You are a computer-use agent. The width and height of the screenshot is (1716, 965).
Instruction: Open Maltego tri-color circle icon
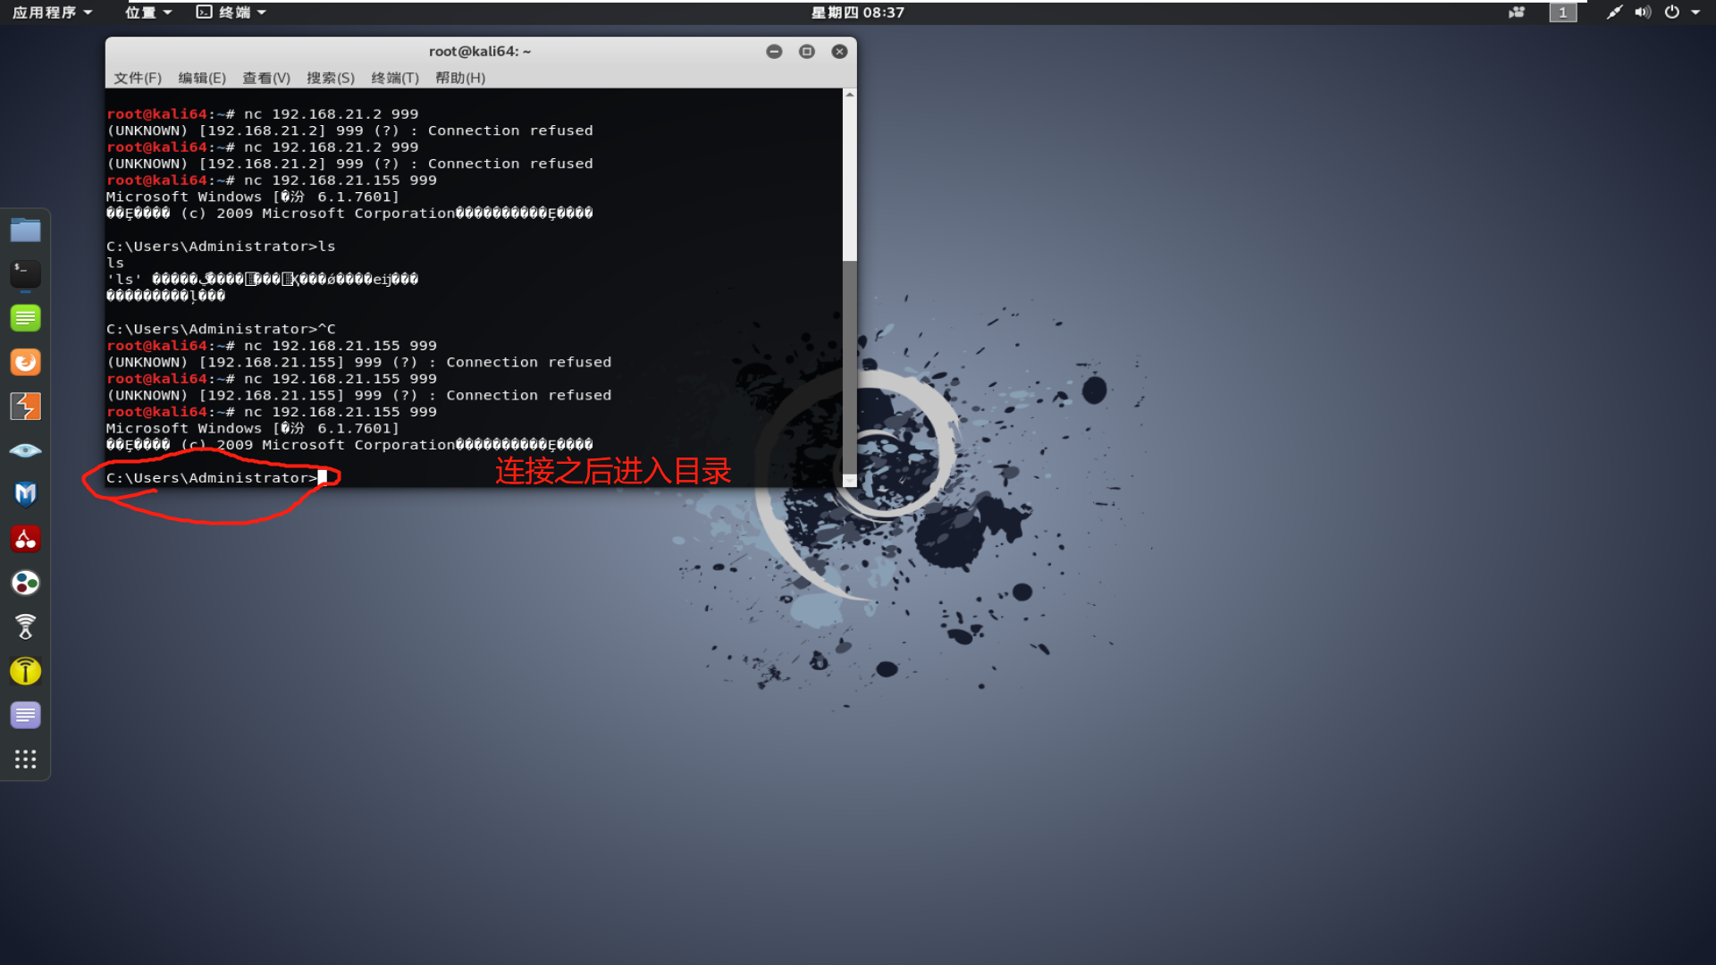coord(25,583)
